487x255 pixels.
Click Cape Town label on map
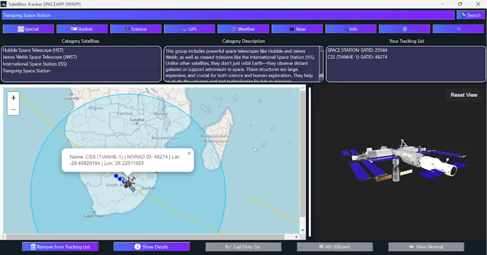click(x=94, y=216)
